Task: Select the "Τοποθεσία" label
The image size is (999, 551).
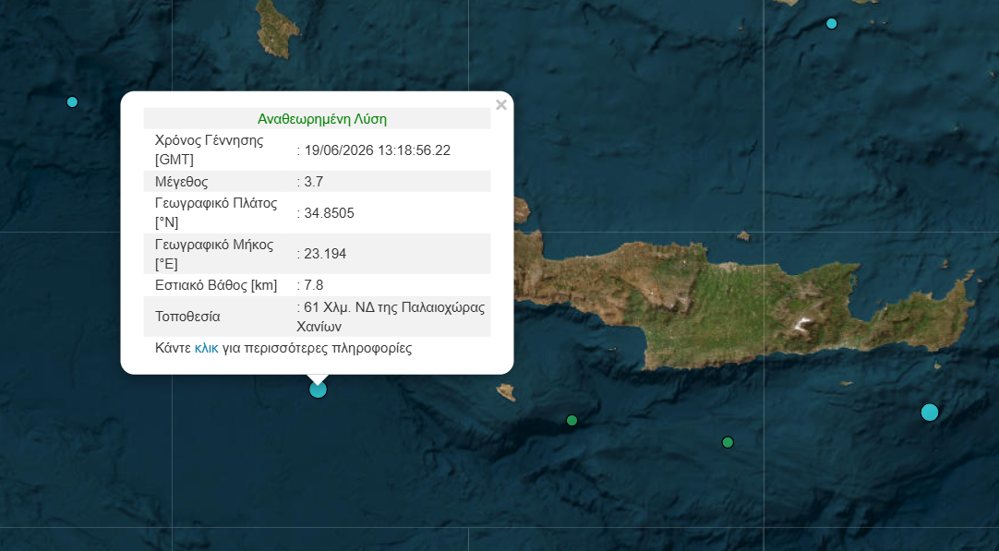Action: tap(187, 317)
